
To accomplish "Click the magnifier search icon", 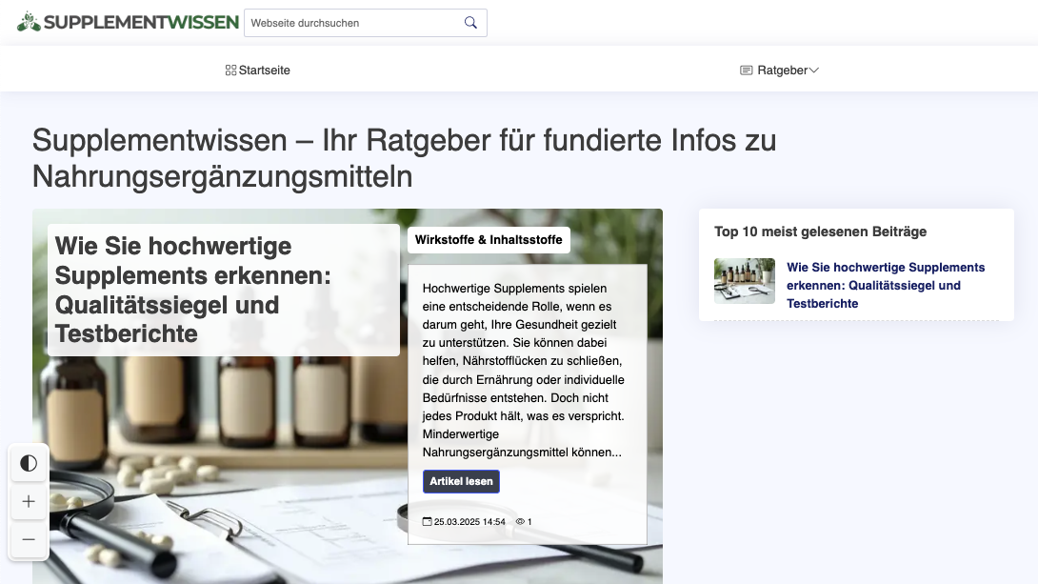I will [x=469, y=22].
